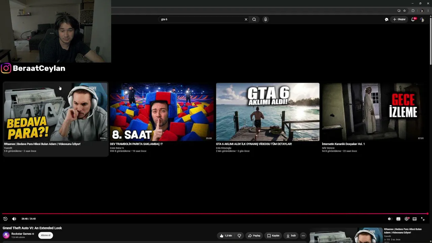This screenshot has height=243, width=432.
Task: Toggle subtitles with the captions button
Action: 398,219
